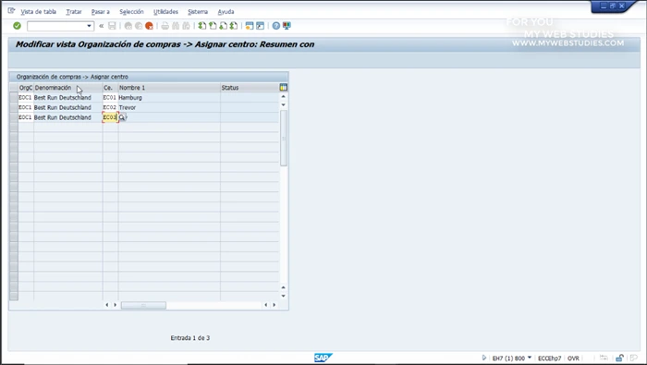Viewport: 647px width, 365px height.
Task: Open the Ayuda menu
Action: coord(226,11)
